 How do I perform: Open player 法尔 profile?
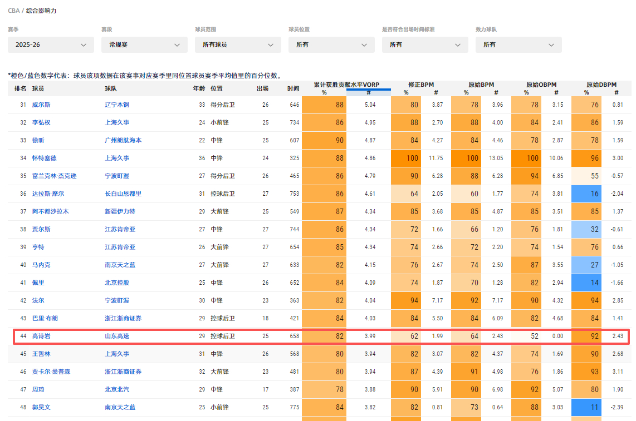click(38, 301)
